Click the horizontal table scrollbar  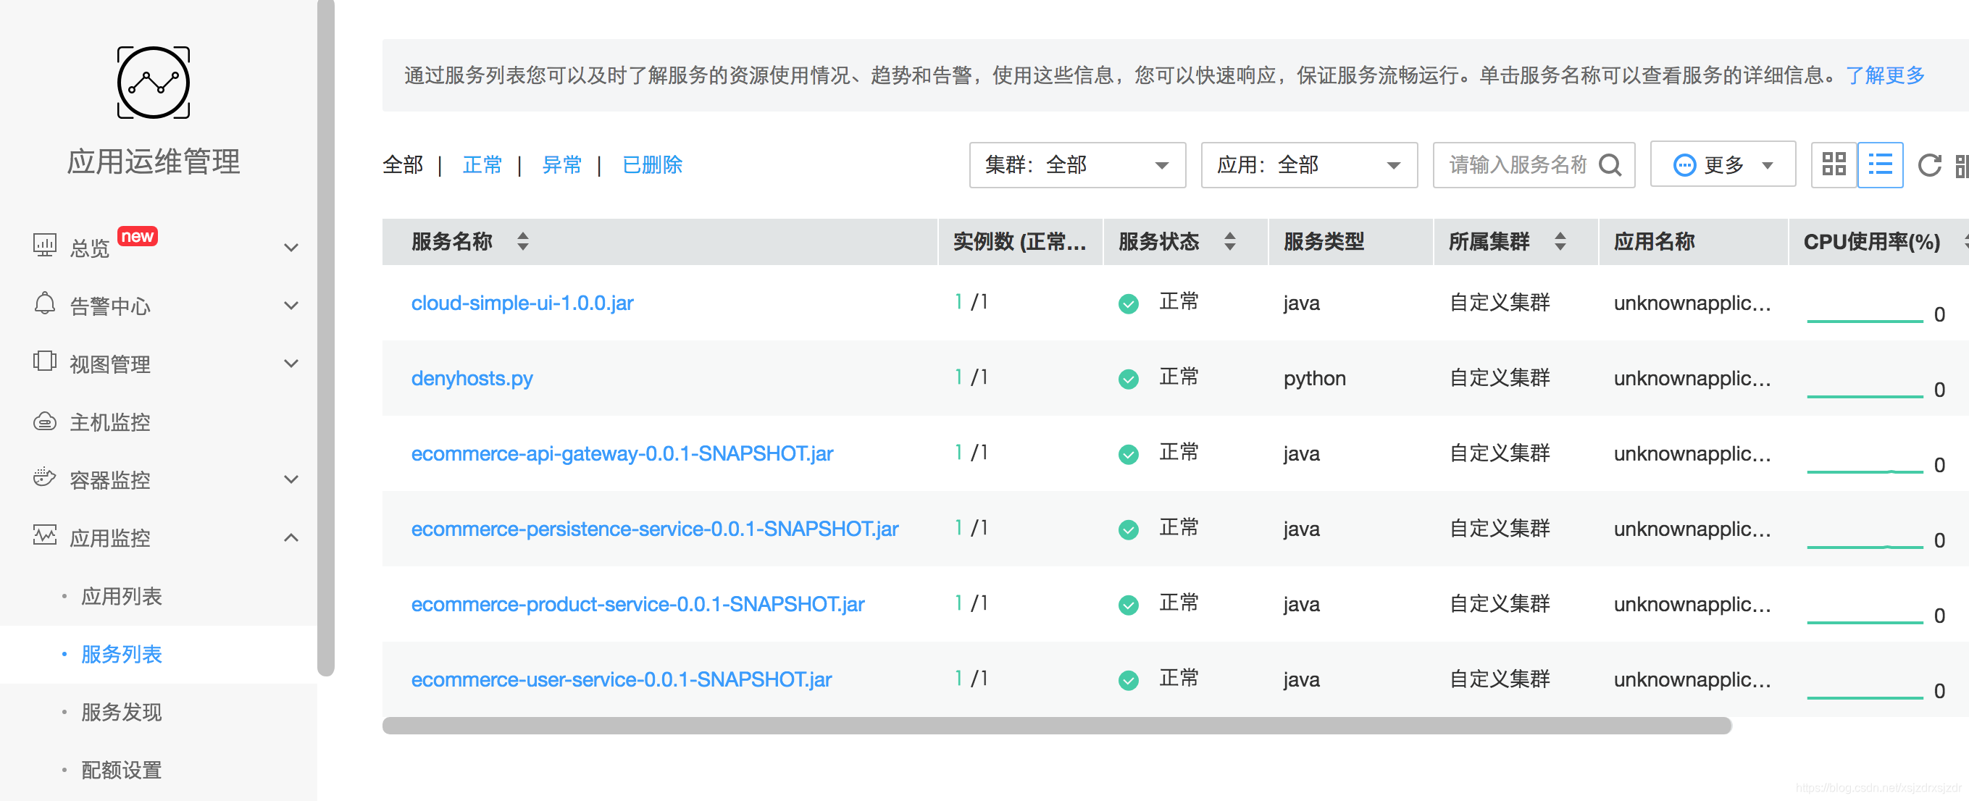click(x=1055, y=726)
